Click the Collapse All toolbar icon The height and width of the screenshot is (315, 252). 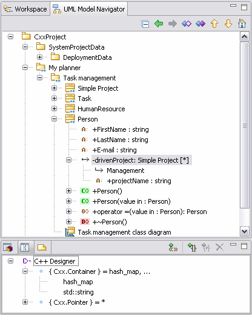[145, 24]
